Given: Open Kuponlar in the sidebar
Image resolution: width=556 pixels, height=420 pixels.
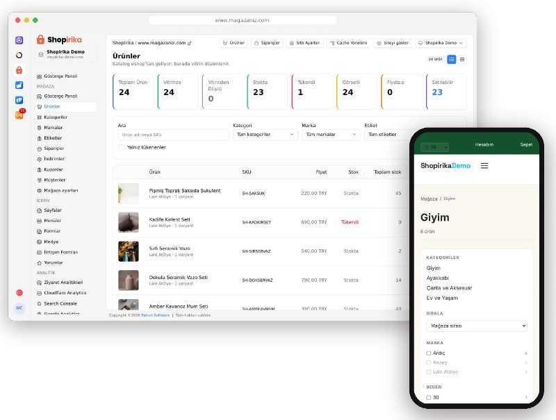Looking at the screenshot, I should pyautogui.click(x=54, y=169).
